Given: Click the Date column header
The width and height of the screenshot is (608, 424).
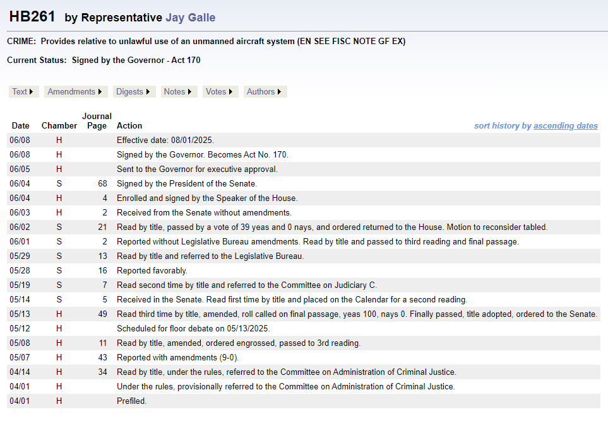Looking at the screenshot, I should point(21,126).
